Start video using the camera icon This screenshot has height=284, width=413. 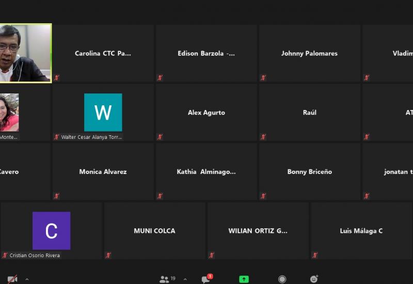coord(12,279)
